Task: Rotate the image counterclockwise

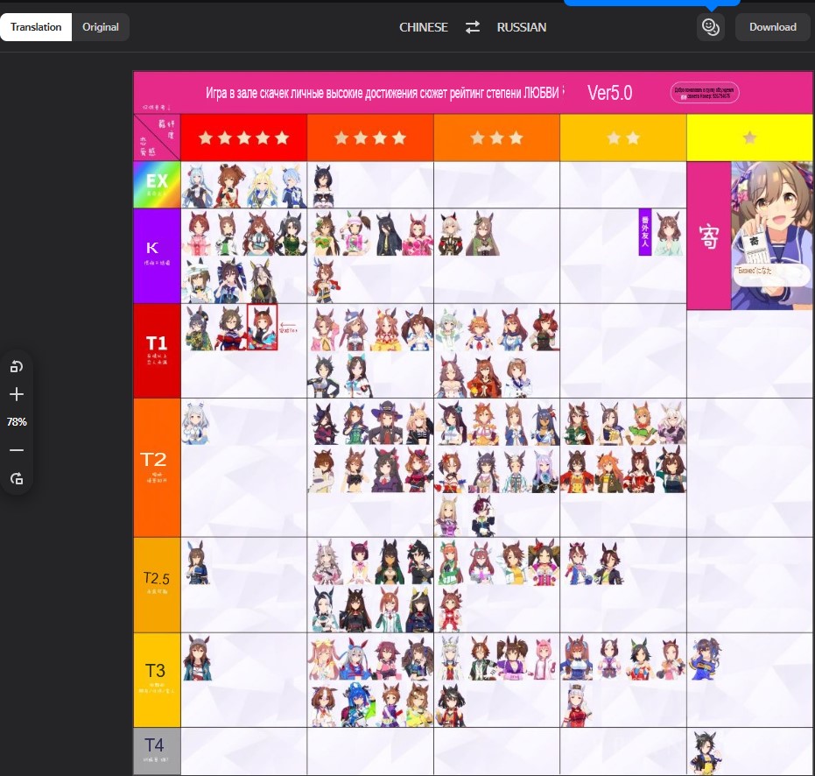Action: click(x=17, y=367)
